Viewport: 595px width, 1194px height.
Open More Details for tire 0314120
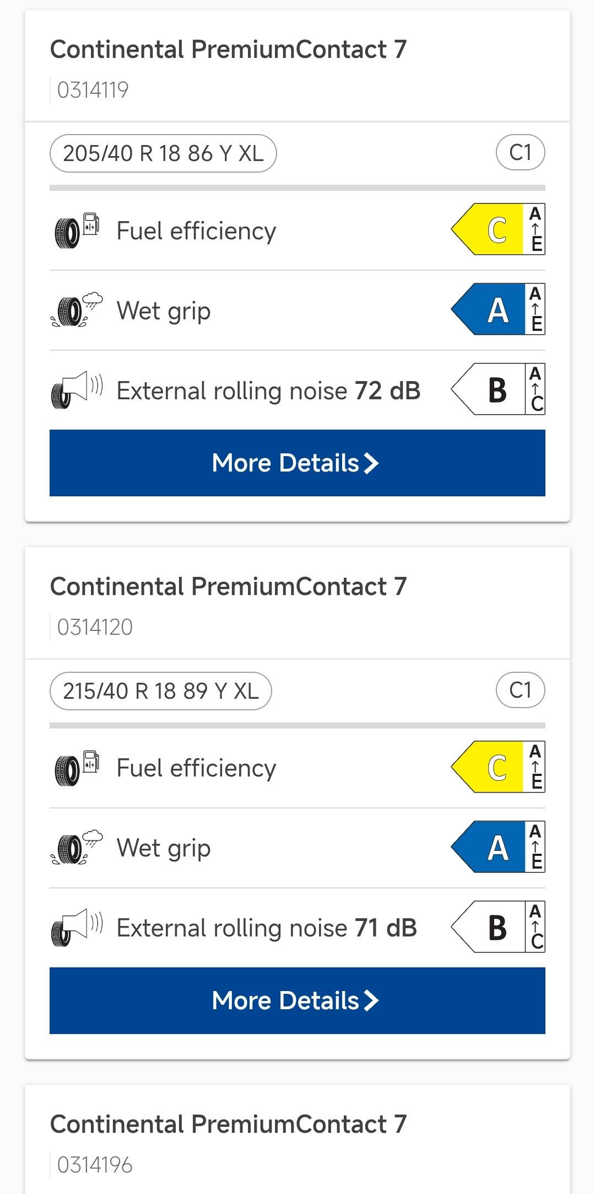tap(297, 1000)
